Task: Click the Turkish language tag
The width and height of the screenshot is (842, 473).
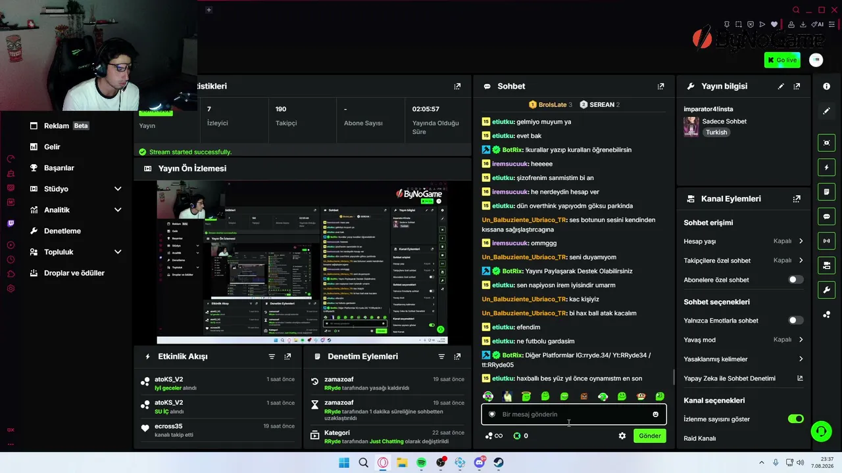Action: [x=716, y=132]
